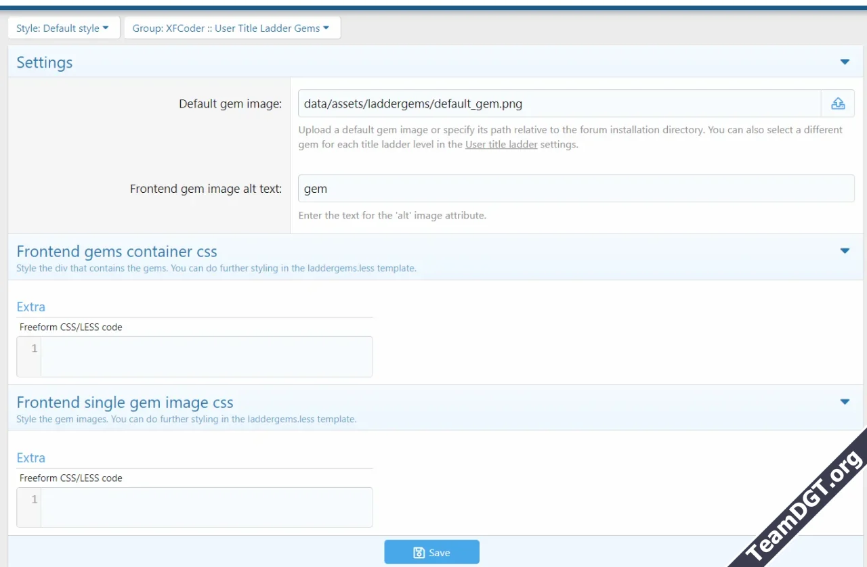Collapse the Frontend single gem image css arrow
This screenshot has width=867, height=567.
coord(845,402)
